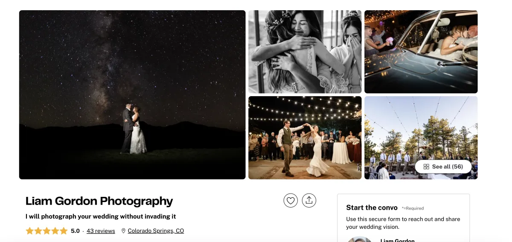Open the See all (56) photos button
The height and width of the screenshot is (242, 512).
click(x=443, y=167)
